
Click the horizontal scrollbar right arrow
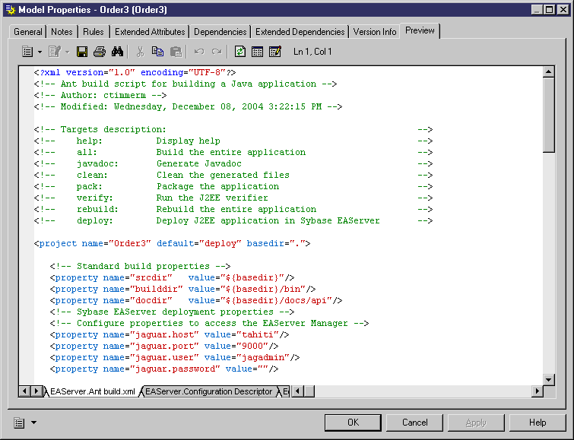click(538, 391)
